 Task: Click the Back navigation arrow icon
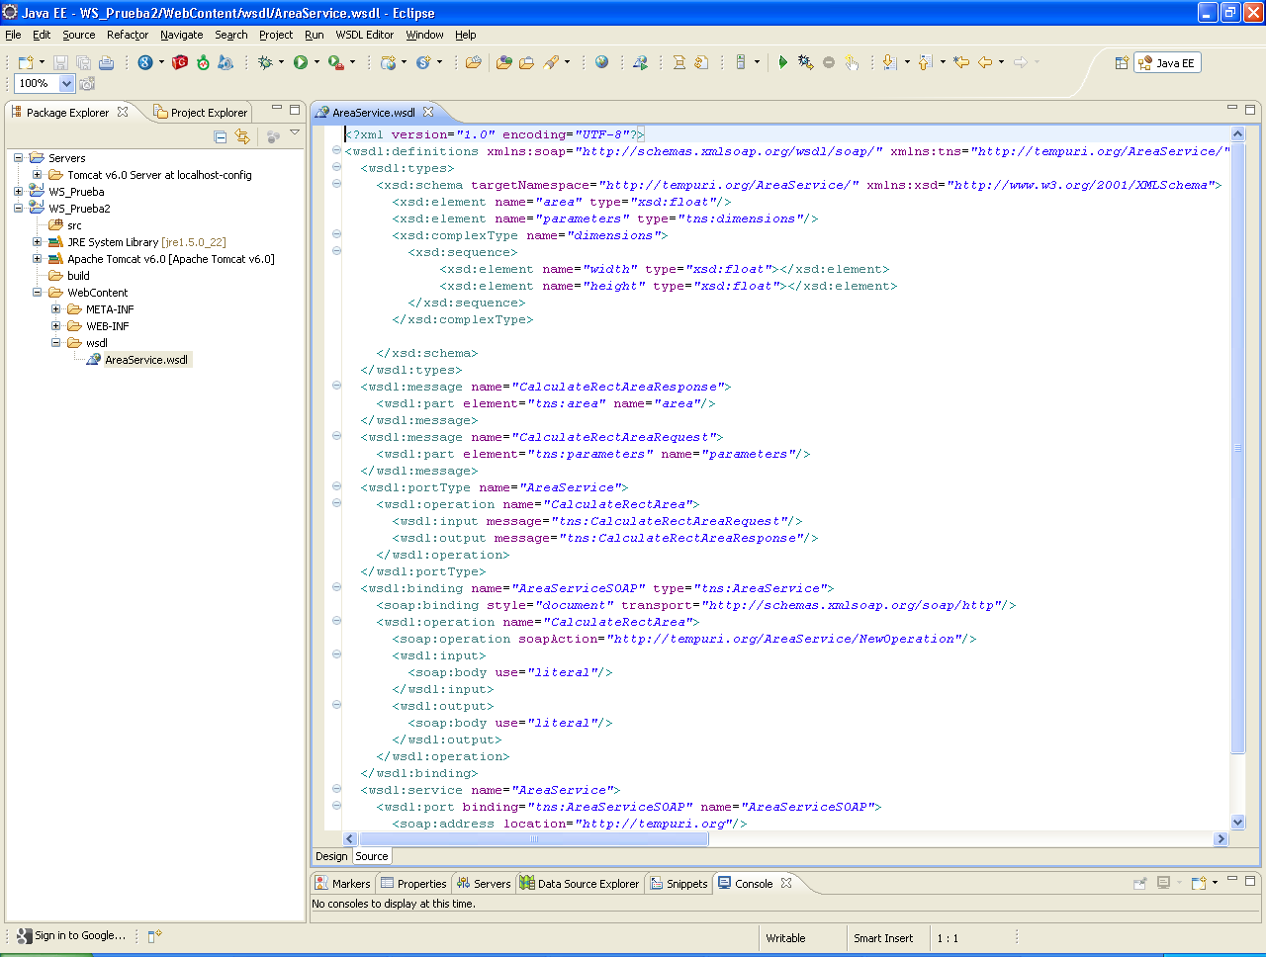click(985, 62)
